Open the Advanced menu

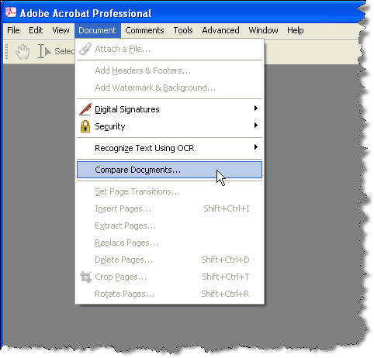click(x=220, y=30)
